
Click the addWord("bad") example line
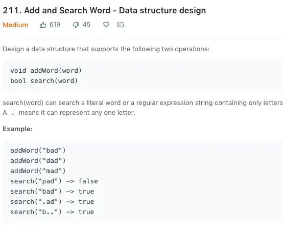tap(38, 151)
